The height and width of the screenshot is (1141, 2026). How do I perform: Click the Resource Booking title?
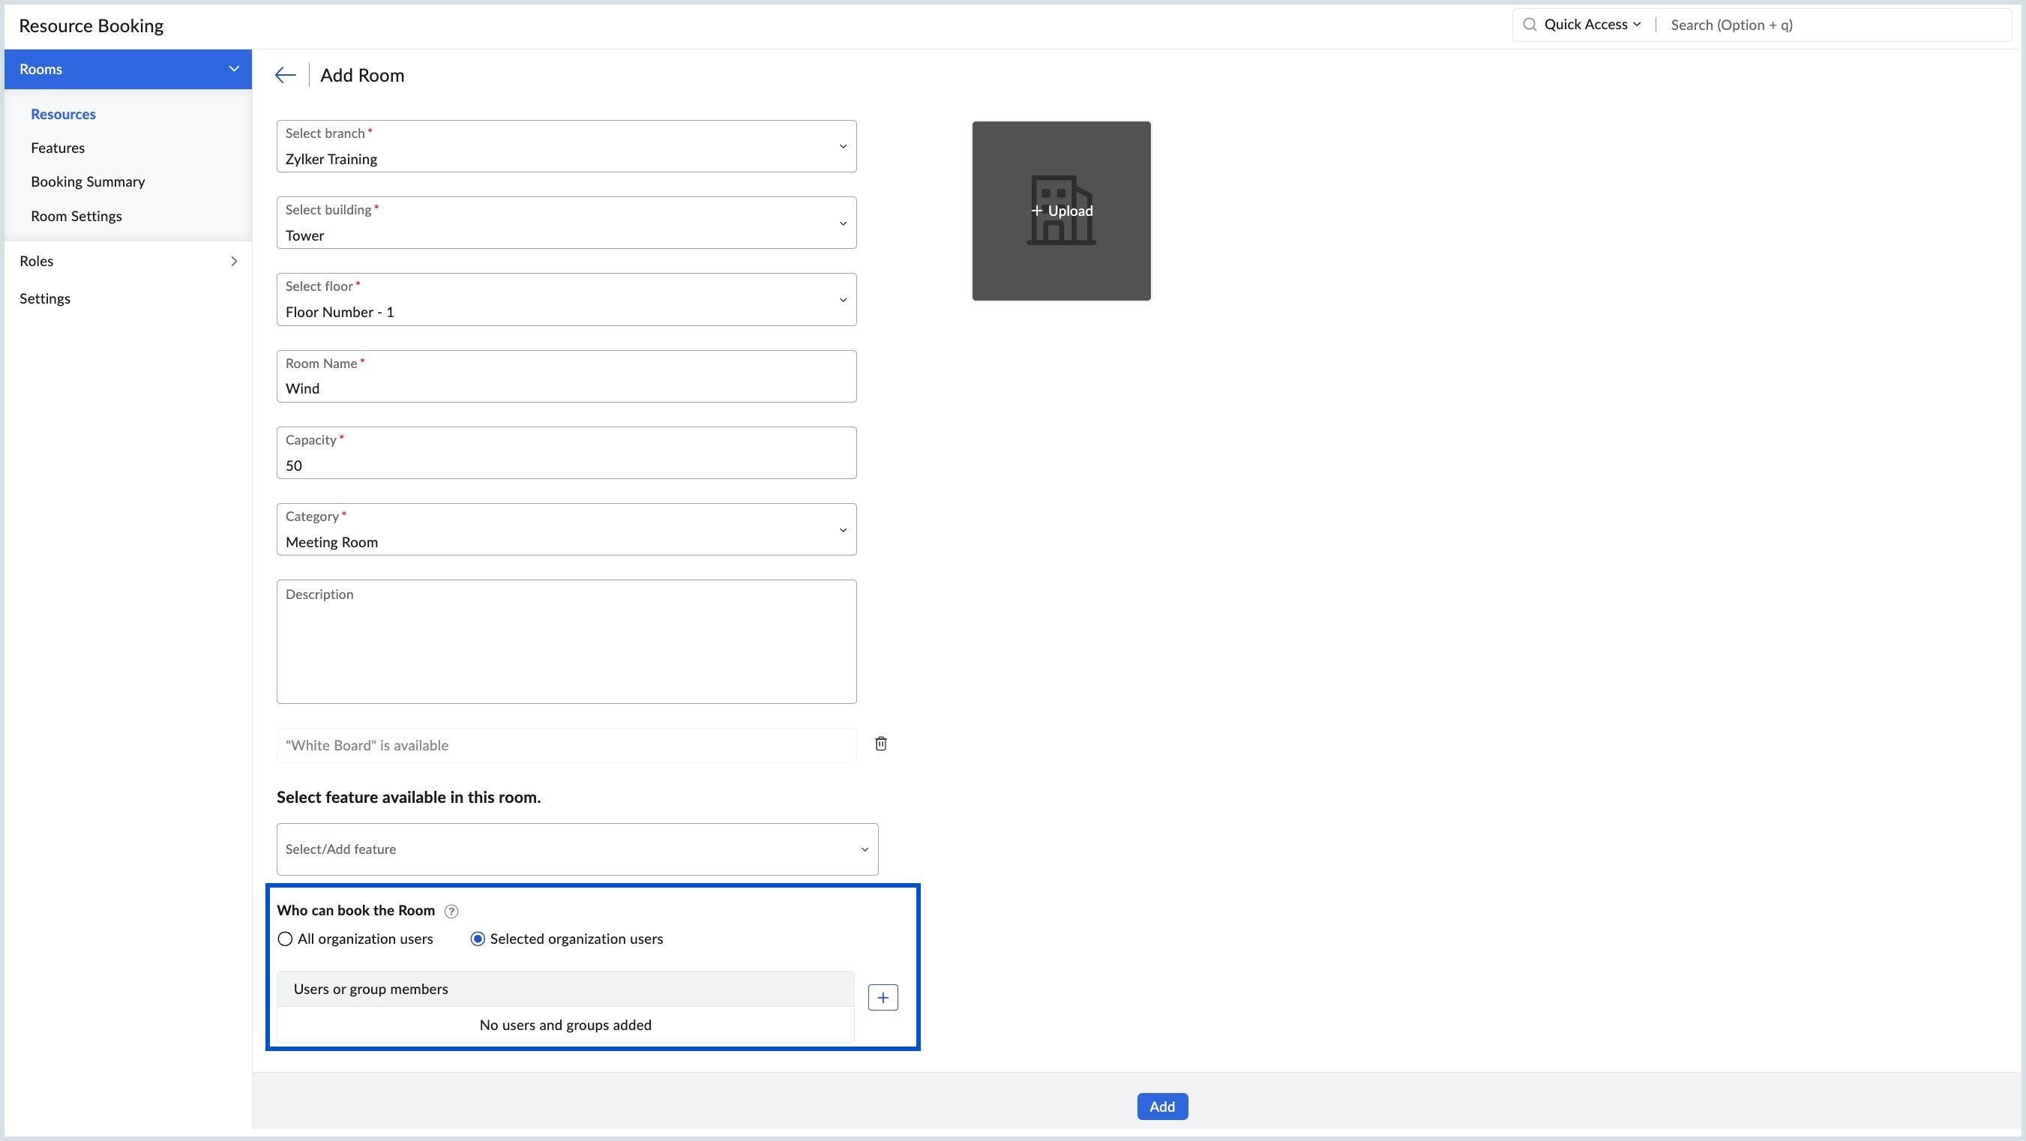[x=91, y=26]
